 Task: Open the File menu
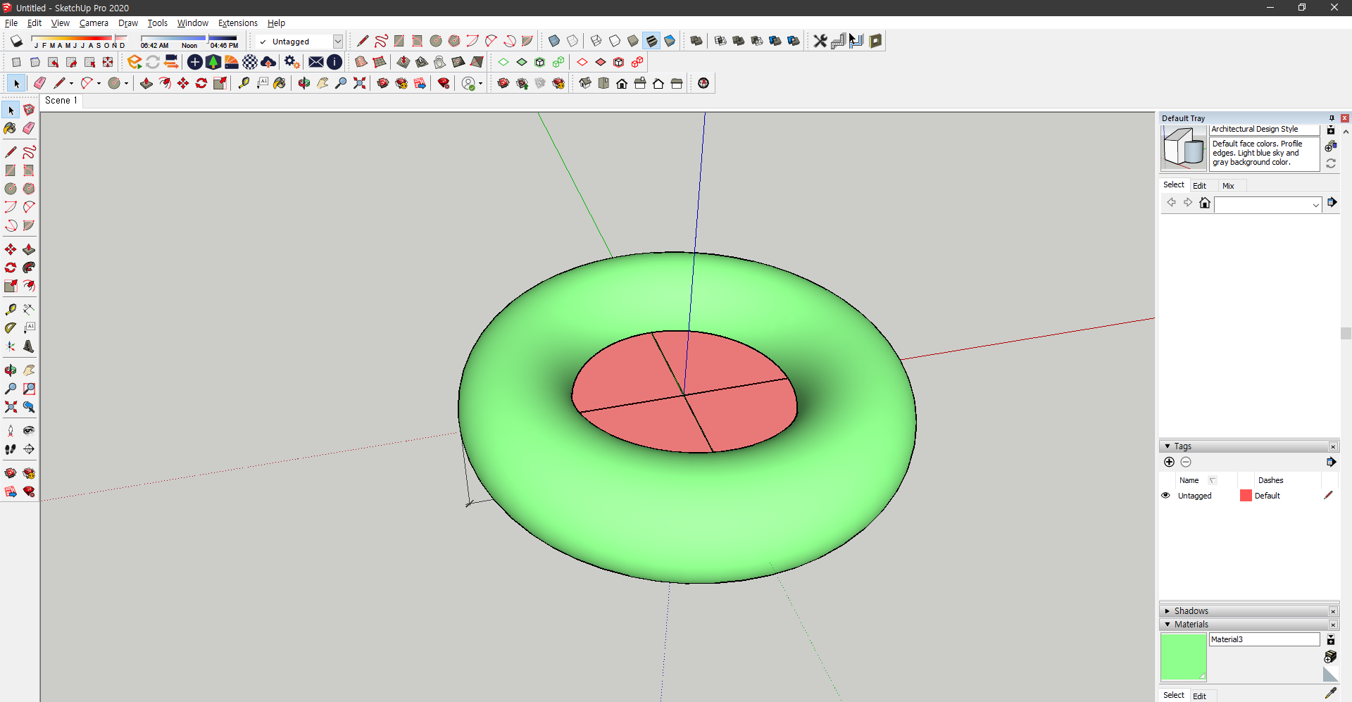point(11,23)
